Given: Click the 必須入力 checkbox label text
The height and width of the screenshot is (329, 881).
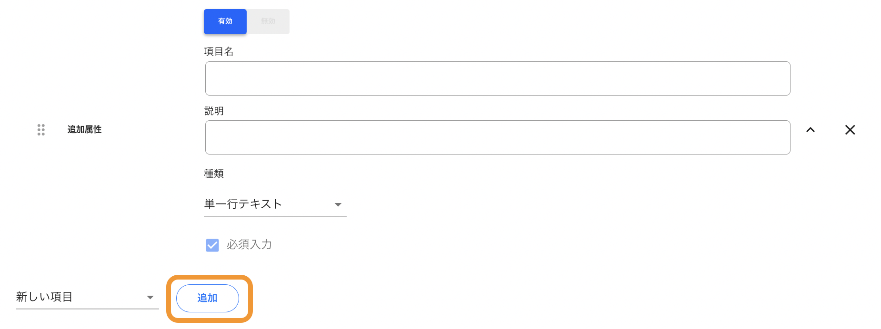Looking at the screenshot, I should pos(249,244).
